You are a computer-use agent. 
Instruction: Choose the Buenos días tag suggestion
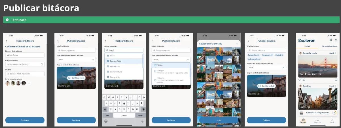(x=123, y=66)
